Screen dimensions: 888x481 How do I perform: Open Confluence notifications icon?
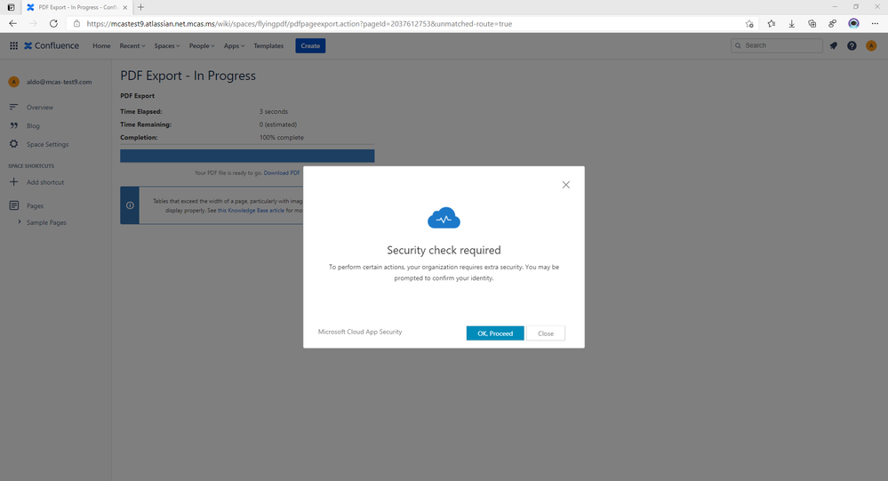(x=834, y=46)
